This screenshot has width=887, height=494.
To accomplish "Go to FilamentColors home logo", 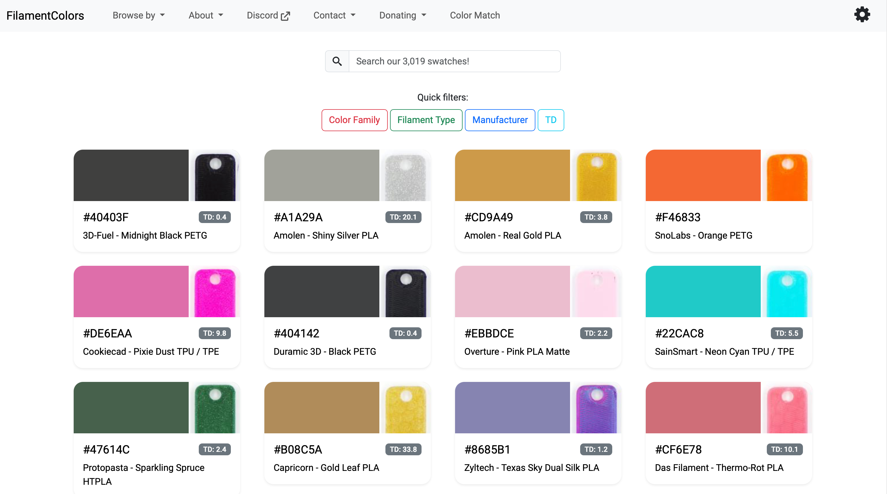I will tap(45, 16).
